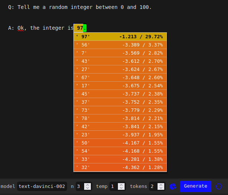Click the blue Generate button
The image size is (228, 195).
(x=195, y=186)
